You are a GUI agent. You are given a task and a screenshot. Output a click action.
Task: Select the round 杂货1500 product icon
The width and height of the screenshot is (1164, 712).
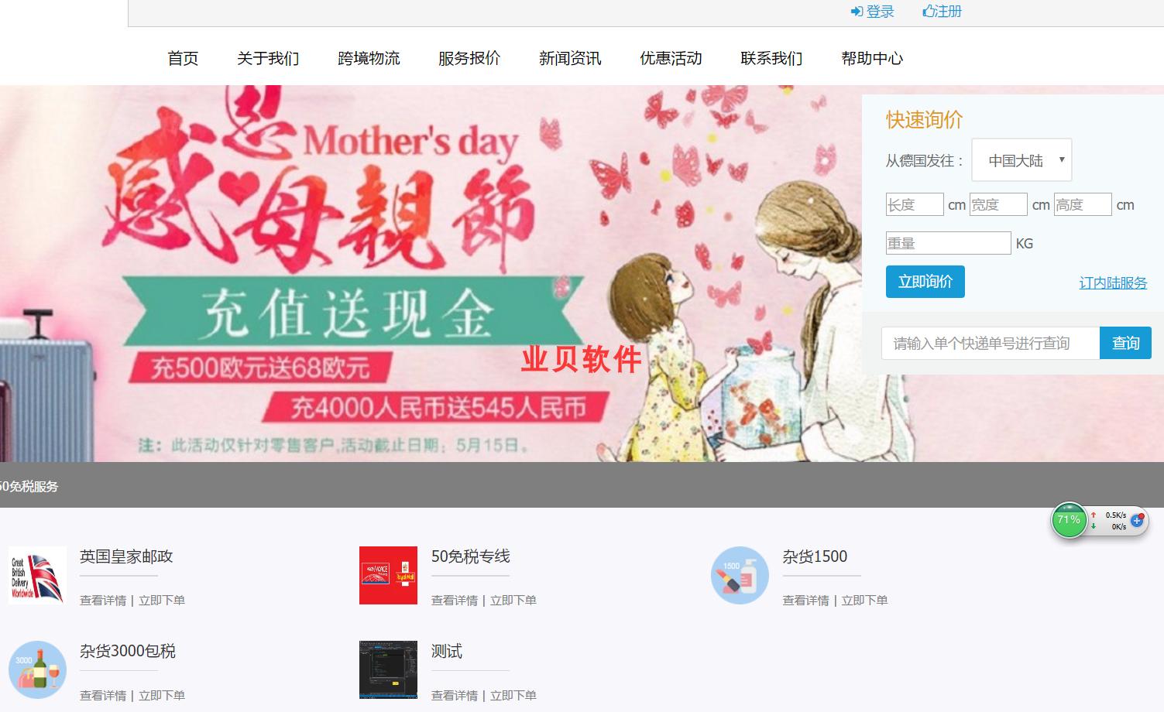740,575
